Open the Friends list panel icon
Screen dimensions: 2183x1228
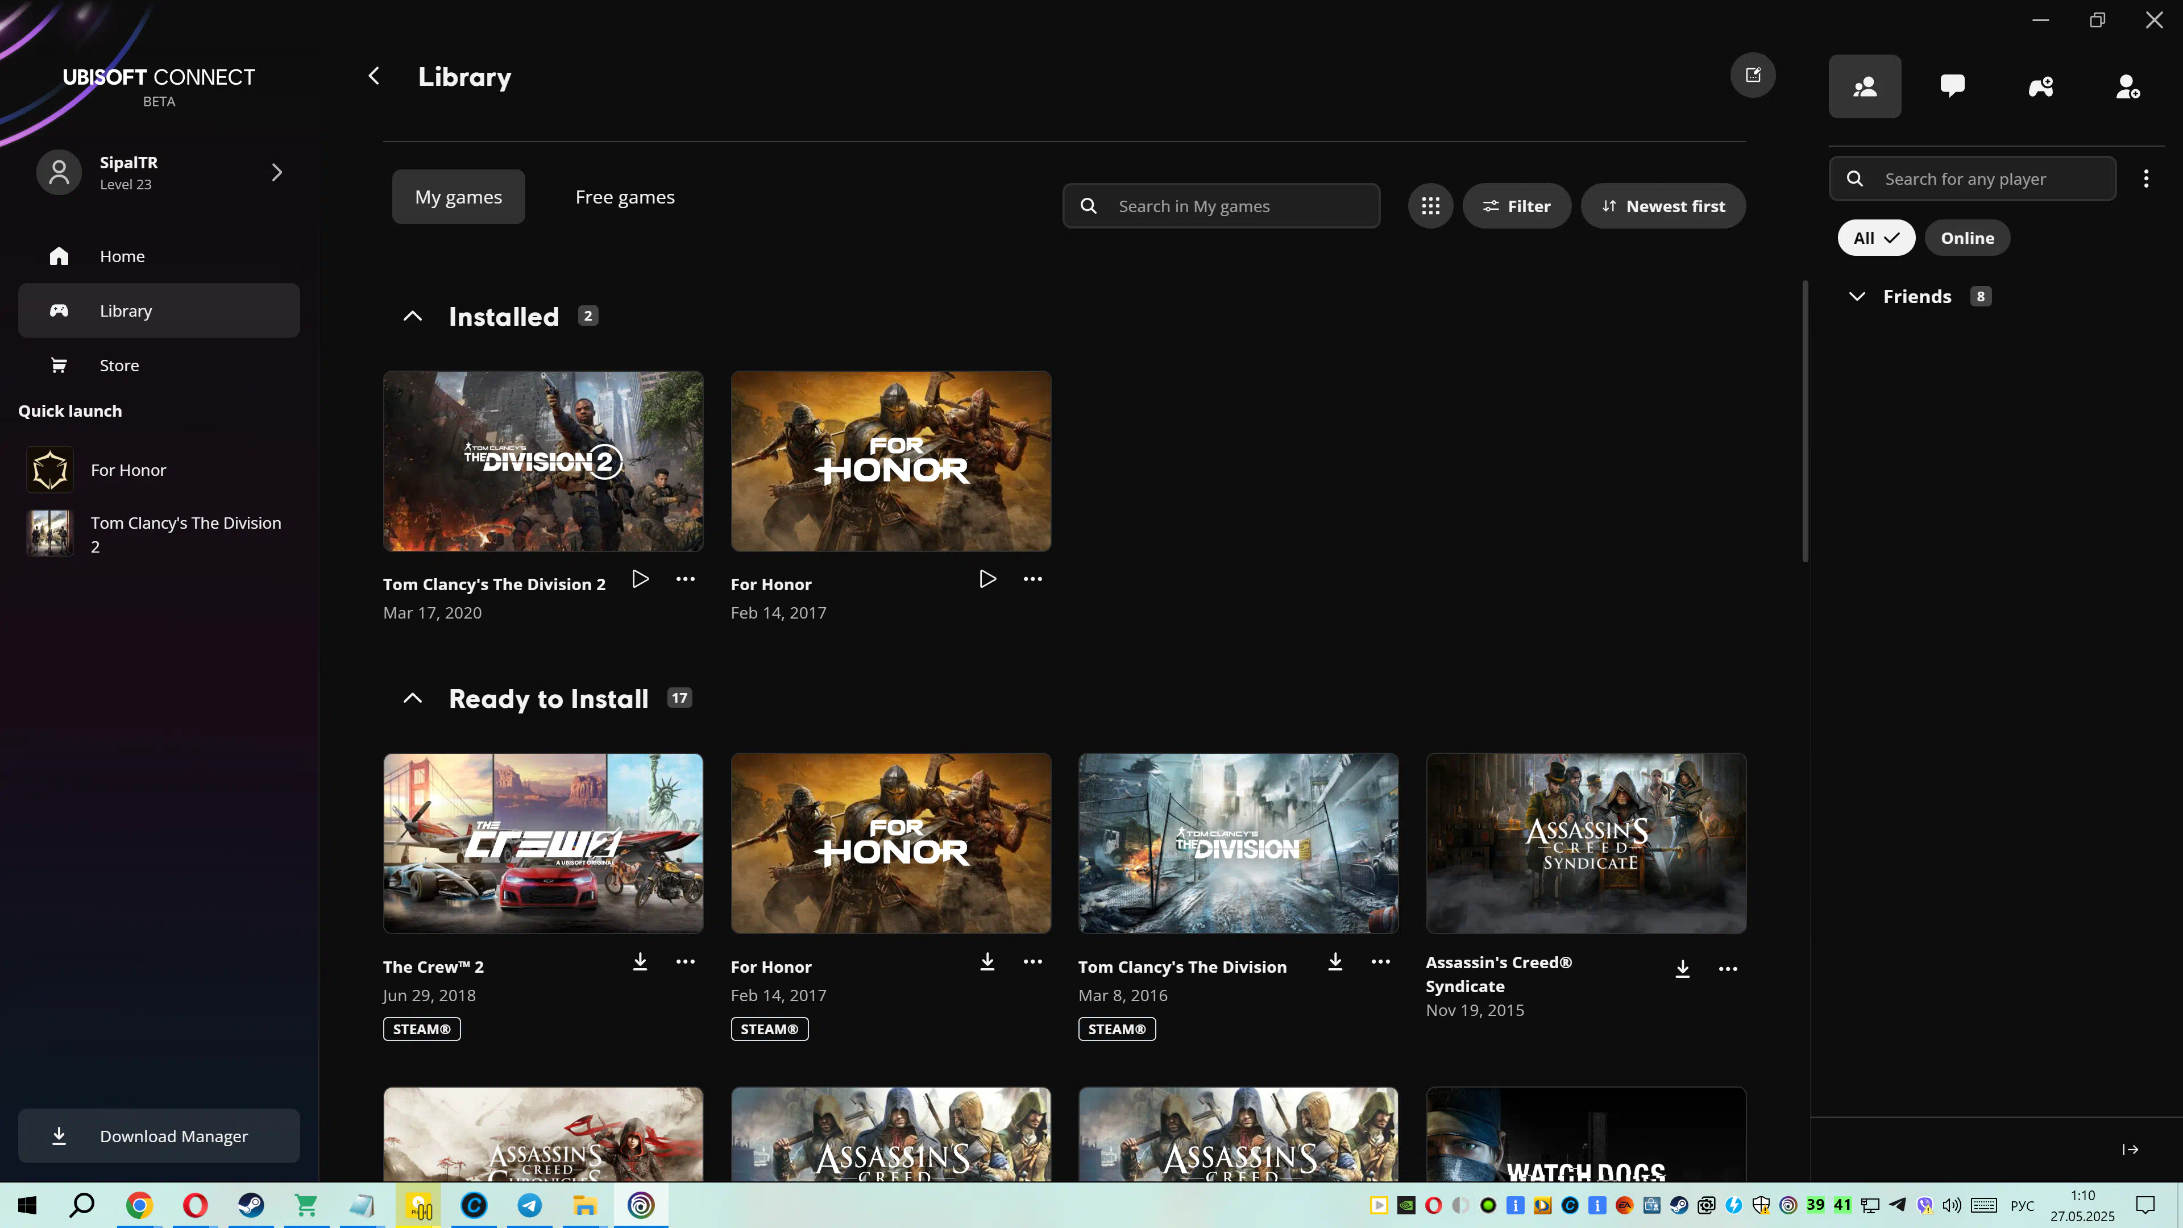(x=1865, y=86)
